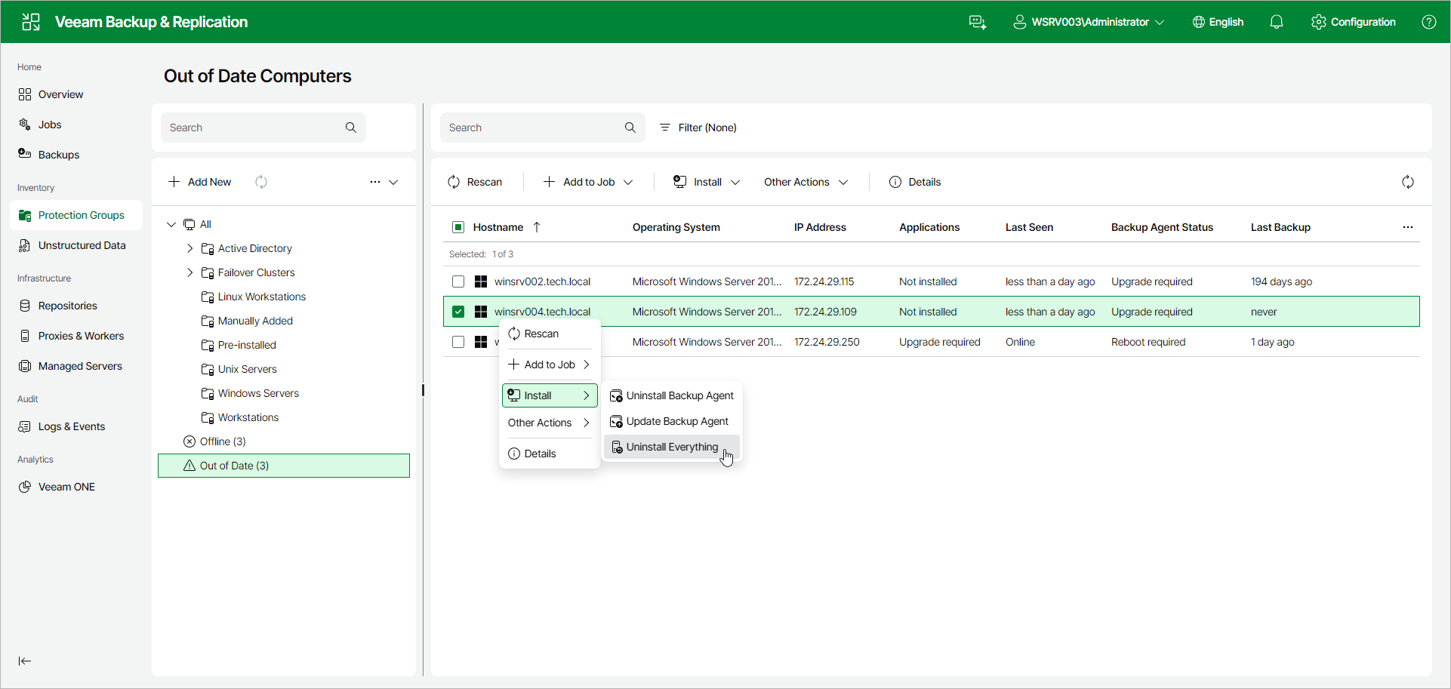This screenshot has height=689, width=1451.
Task: Click the Logs & Events icon
Action: pos(25,426)
